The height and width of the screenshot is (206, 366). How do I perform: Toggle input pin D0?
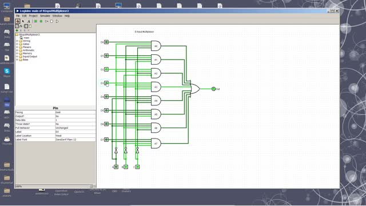[106, 42]
